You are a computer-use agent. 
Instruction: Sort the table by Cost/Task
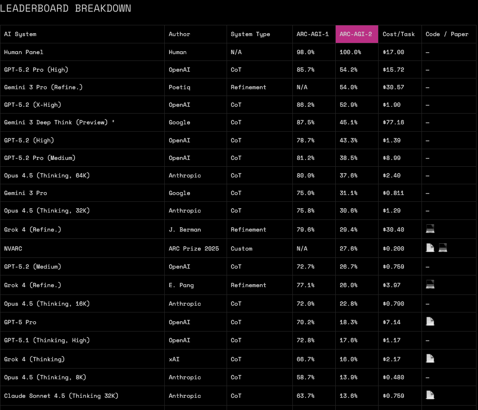coord(399,34)
